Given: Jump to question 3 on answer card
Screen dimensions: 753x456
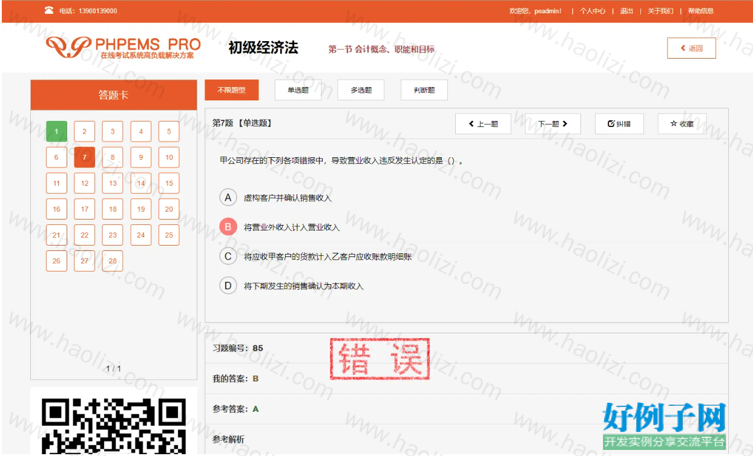Looking at the screenshot, I should pos(113,131).
